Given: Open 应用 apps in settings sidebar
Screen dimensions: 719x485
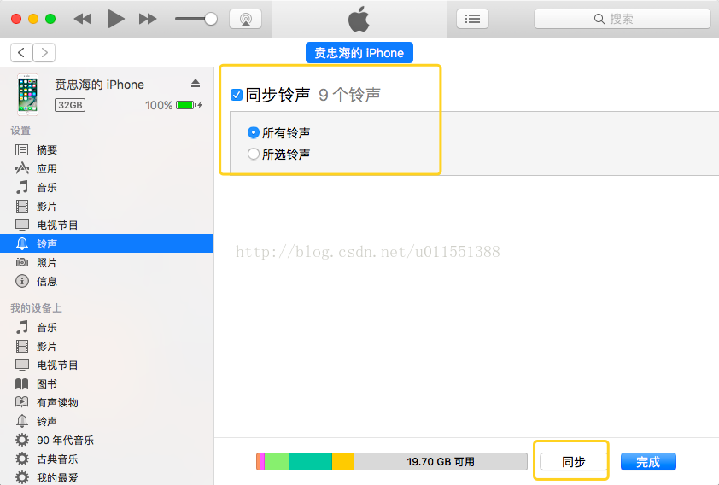Looking at the screenshot, I should (107, 169).
